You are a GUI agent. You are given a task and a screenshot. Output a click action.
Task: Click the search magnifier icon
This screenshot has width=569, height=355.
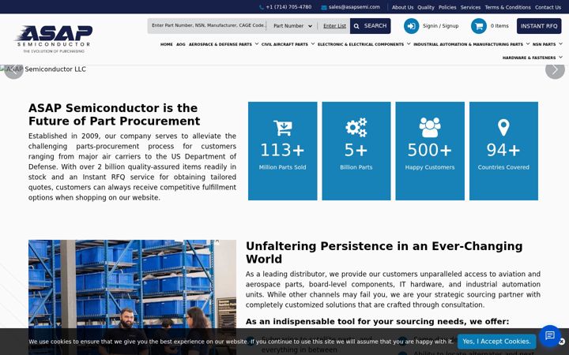click(x=356, y=26)
